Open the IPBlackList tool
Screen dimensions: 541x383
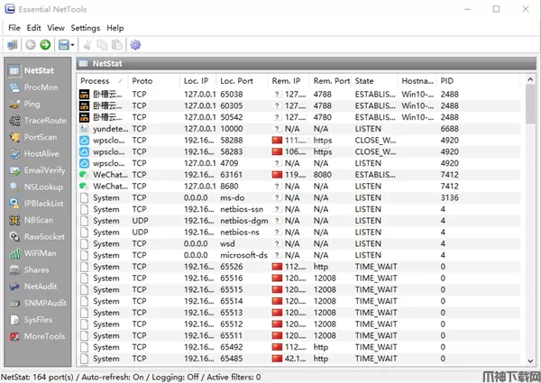[38, 204]
